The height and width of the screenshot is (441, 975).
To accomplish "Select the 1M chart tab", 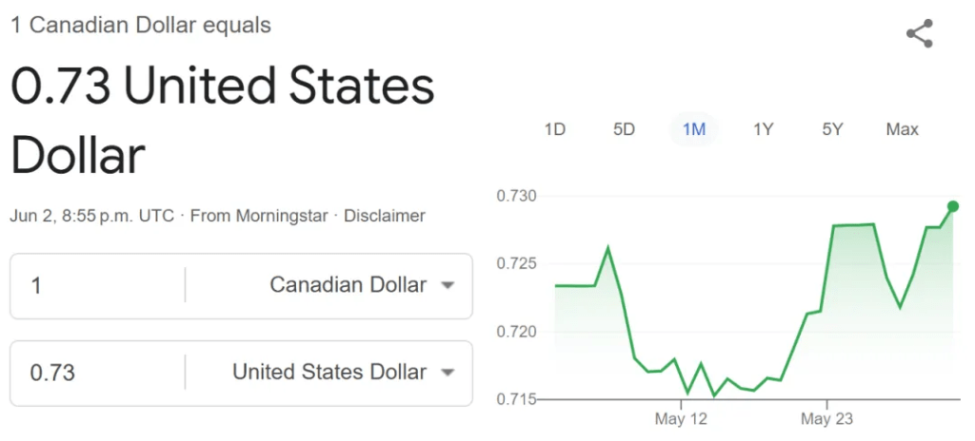I will coord(694,129).
